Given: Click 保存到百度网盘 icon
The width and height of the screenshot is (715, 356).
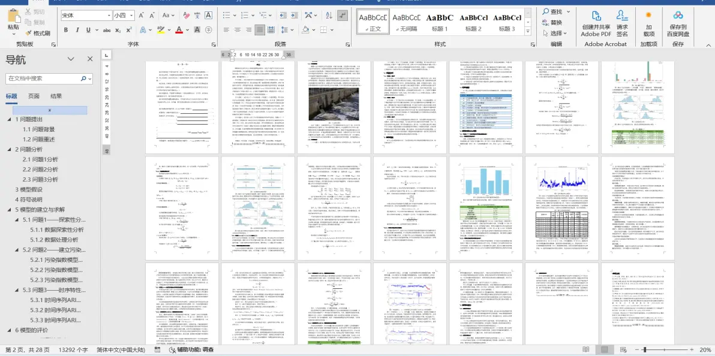Looking at the screenshot, I should 678,24.
